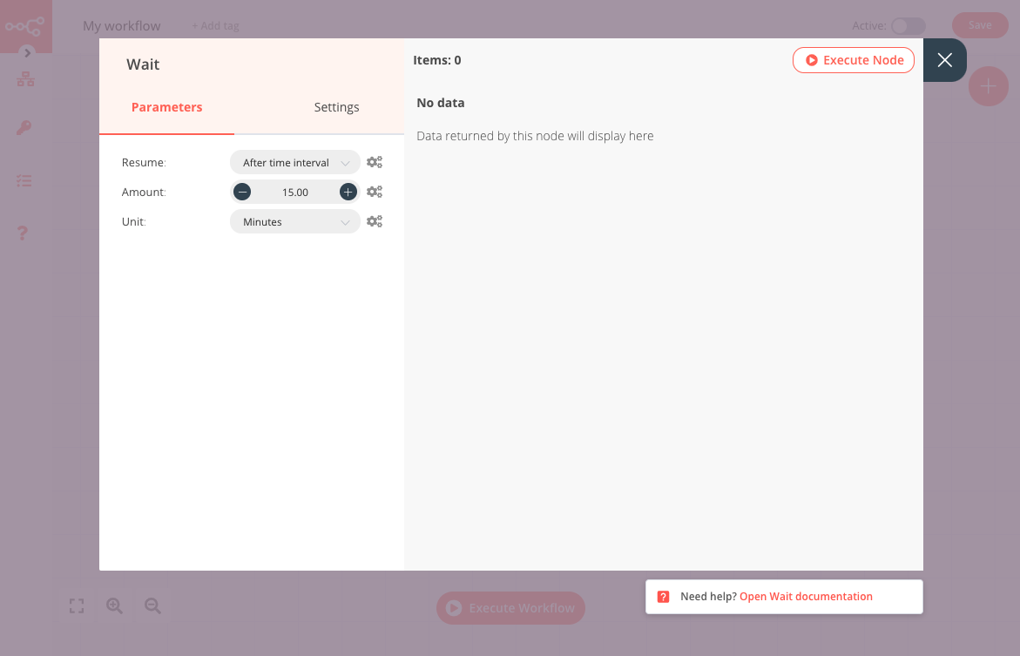Click the n8n logo icon
The height and width of the screenshot is (656, 1020).
click(x=25, y=26)
